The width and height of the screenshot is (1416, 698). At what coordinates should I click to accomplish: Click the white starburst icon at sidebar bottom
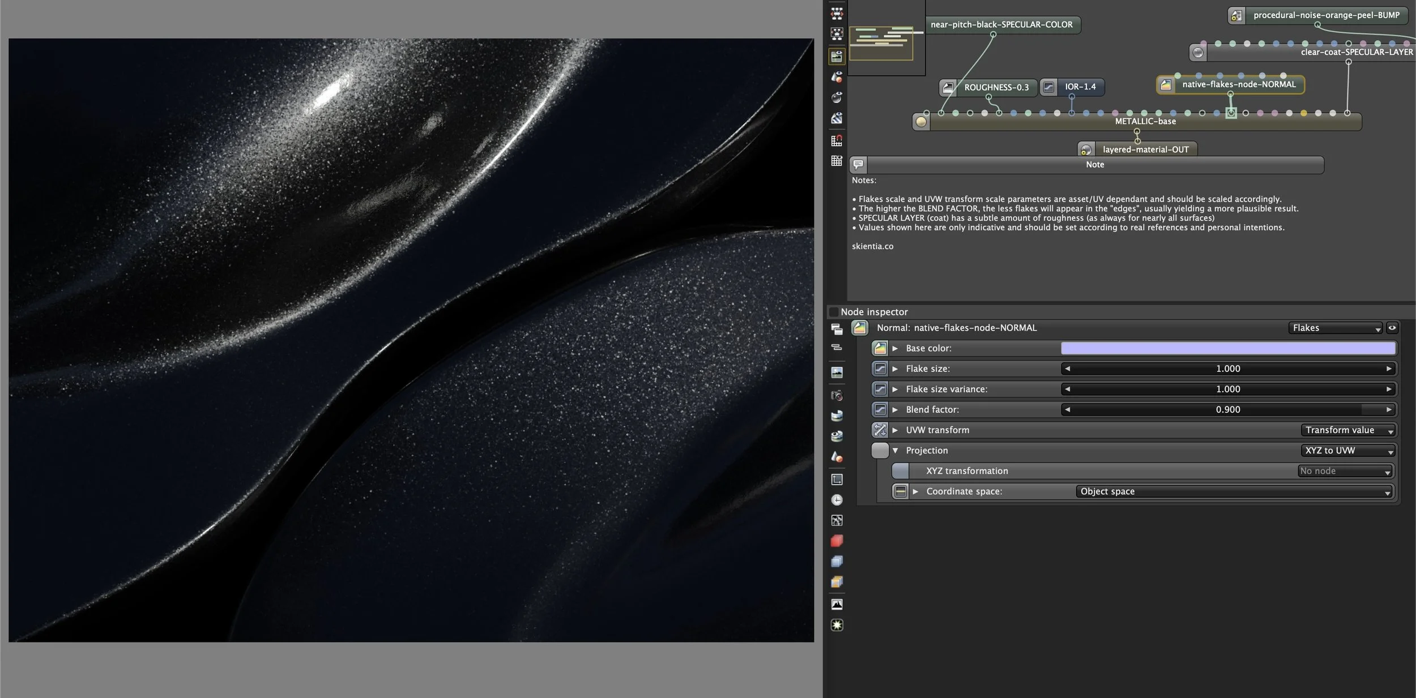click(x=837, y=625)
